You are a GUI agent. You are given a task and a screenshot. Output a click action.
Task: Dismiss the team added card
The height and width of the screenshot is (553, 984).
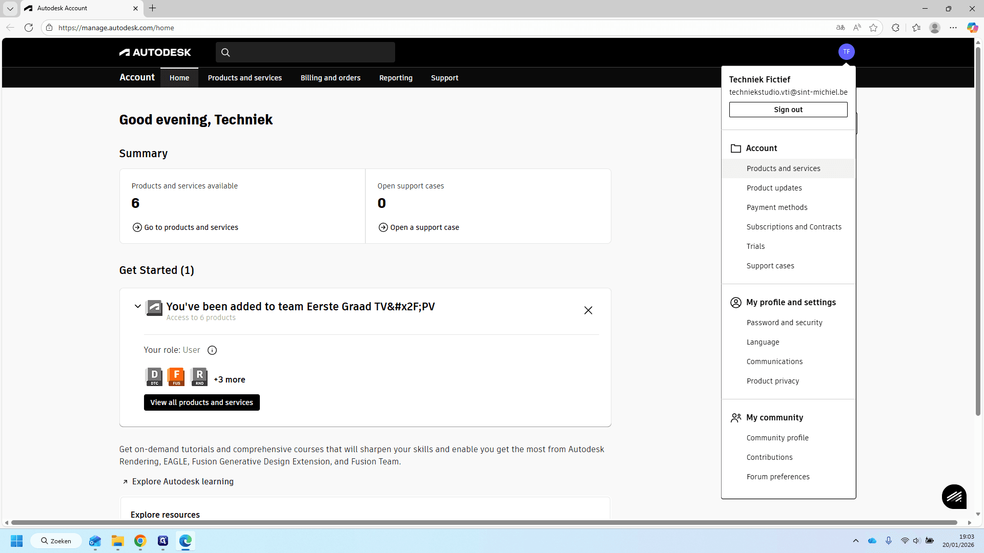pos(588,310)
